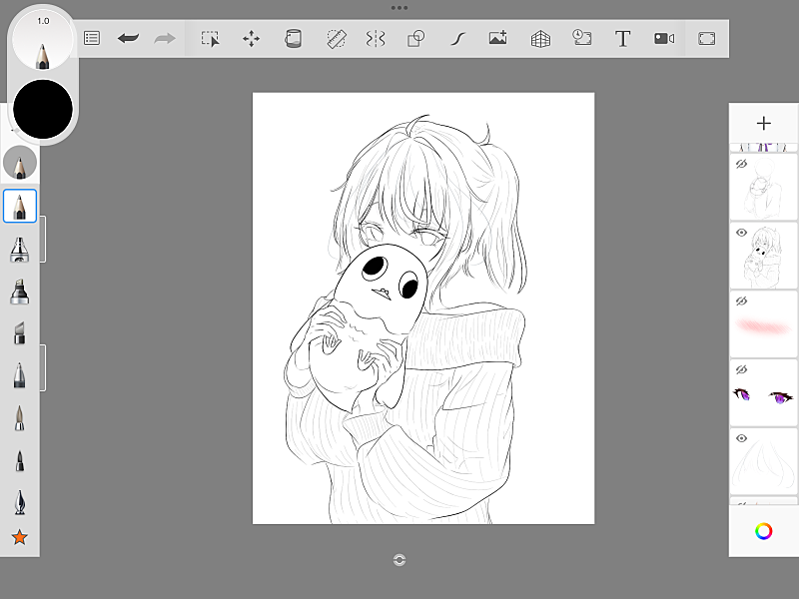Show the hidden pink blush layer
Image resolution: width=799 pixels, height=599 pixels.
pyautogui.click(x=741, y=301)
